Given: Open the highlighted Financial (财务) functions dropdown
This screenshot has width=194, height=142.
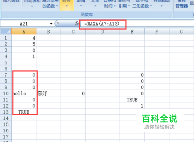Looking at the screenshot, I should pos(67,5).
